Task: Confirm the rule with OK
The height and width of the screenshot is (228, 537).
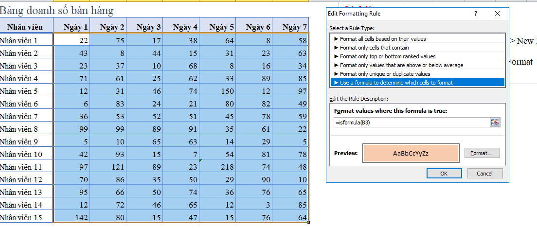Action: (x=444, y=173)
